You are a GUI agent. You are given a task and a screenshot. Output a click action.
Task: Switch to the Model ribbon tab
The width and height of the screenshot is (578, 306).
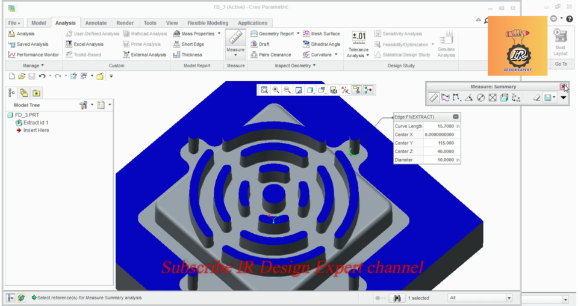point(39,23)
